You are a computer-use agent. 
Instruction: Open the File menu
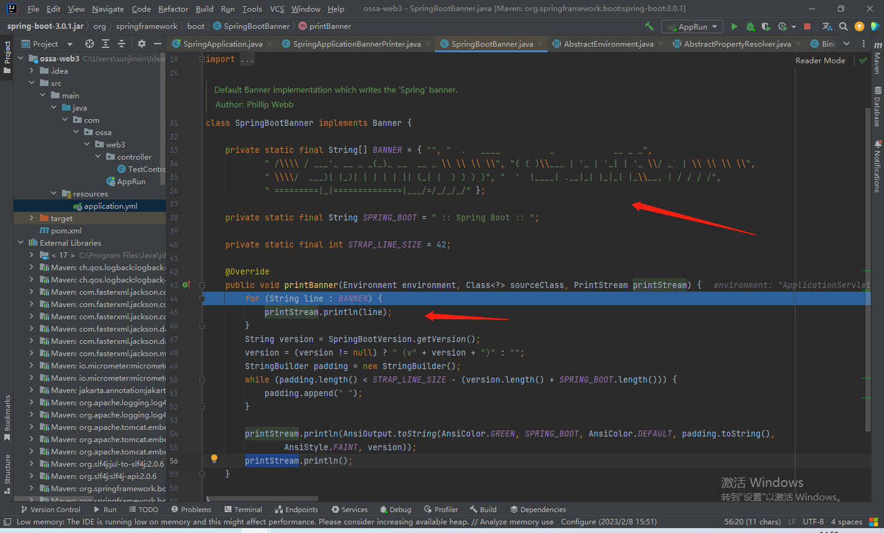tap(33, 9)
